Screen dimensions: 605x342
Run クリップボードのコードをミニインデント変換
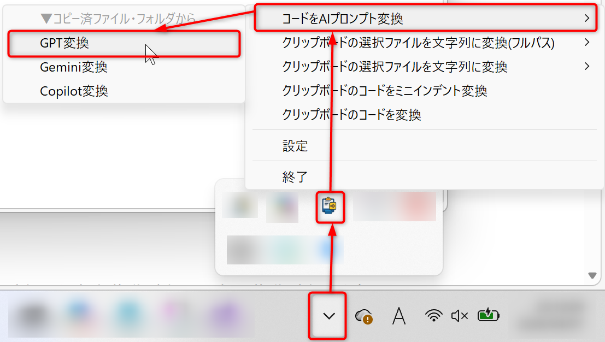point(385,91)
